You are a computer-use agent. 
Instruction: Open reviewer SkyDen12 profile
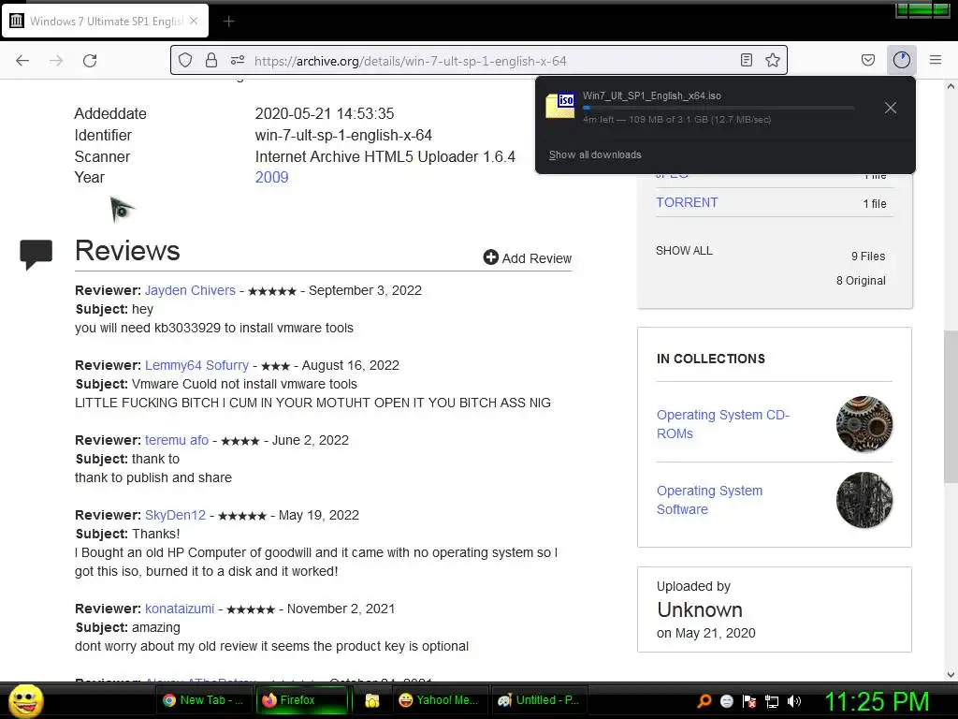[175, 515]
